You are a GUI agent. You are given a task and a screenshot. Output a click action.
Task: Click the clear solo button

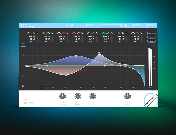151,33
